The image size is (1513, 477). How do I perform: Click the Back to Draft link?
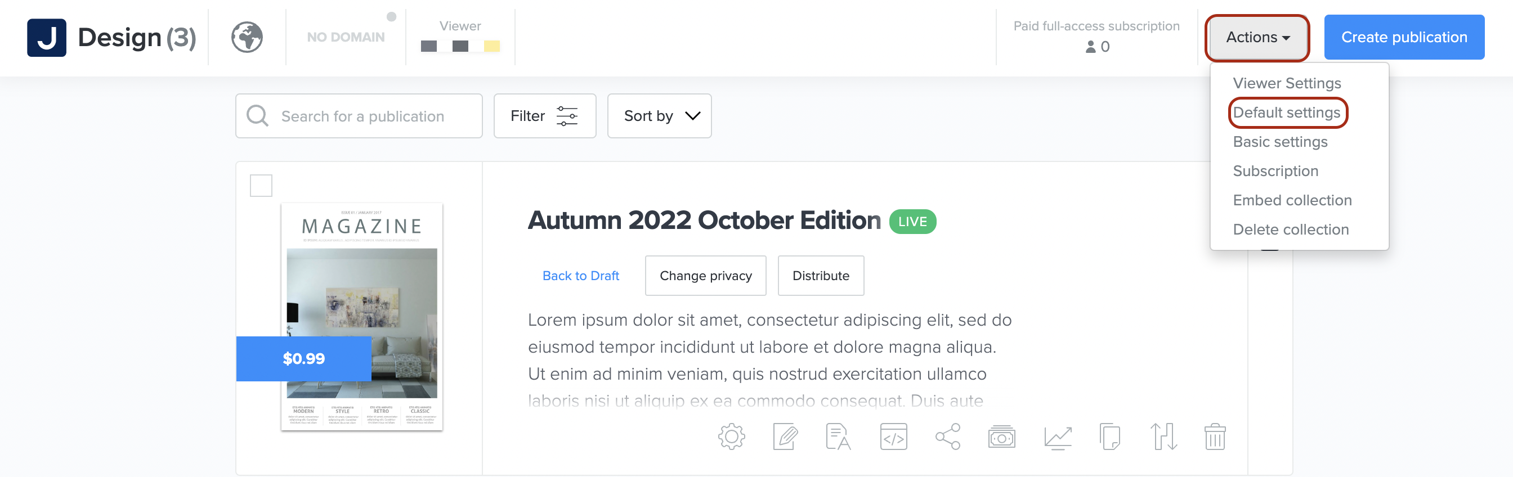coord(580,276)
